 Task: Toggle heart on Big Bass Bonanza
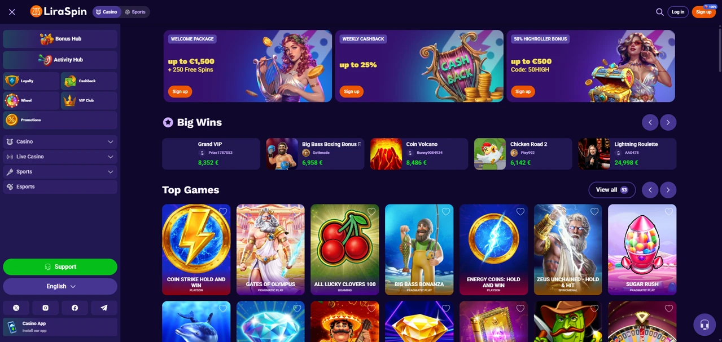pyautogui.click(x=446, y=212)
